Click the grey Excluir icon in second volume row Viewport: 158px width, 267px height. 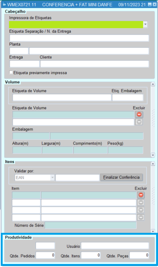(139, 122)
